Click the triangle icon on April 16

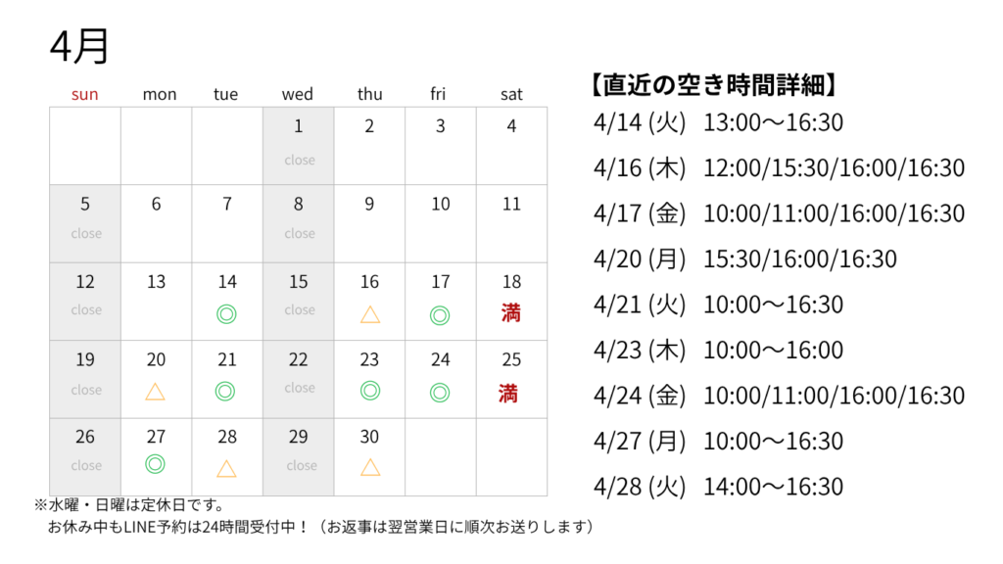coord(369,314)
